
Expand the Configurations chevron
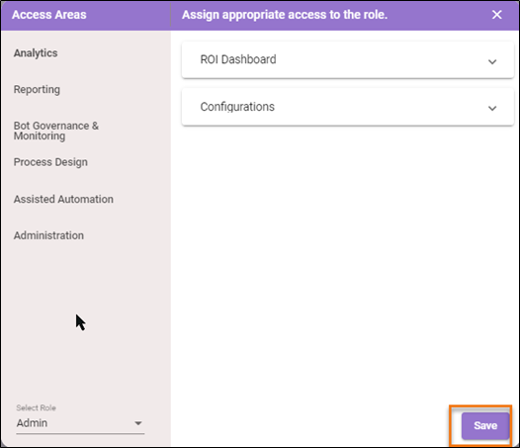click(x=492, y=108)
